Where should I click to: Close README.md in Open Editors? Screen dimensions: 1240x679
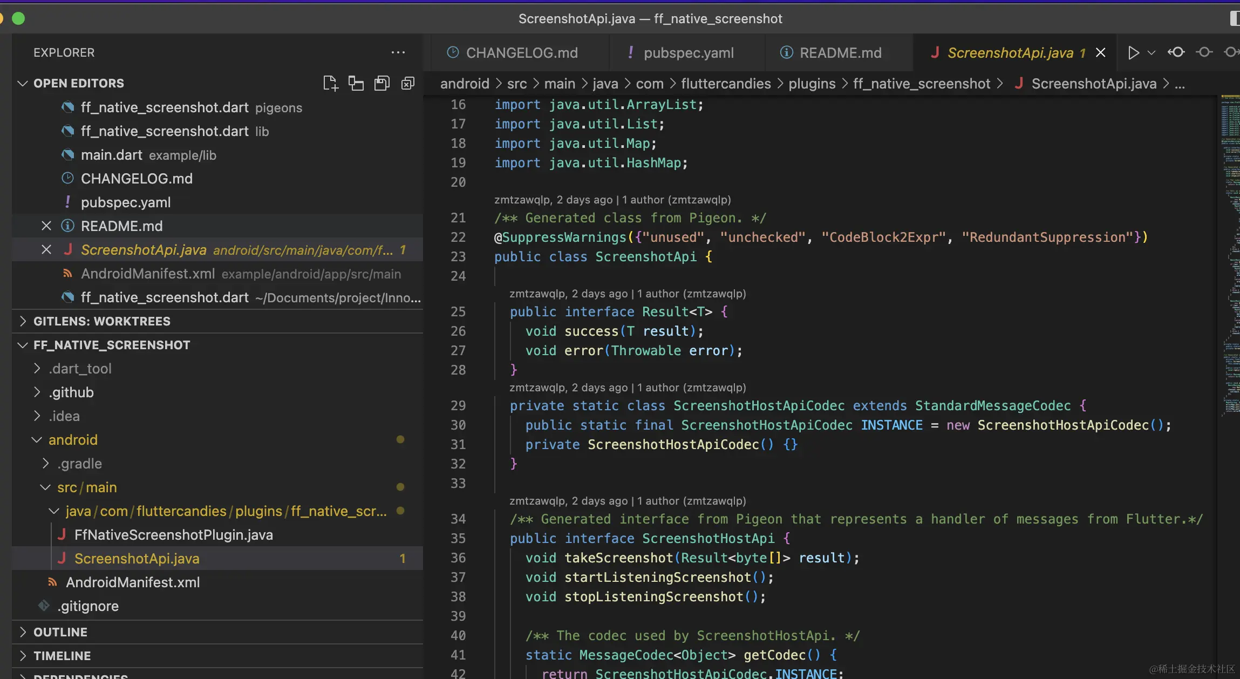click(x=46, y=226)
